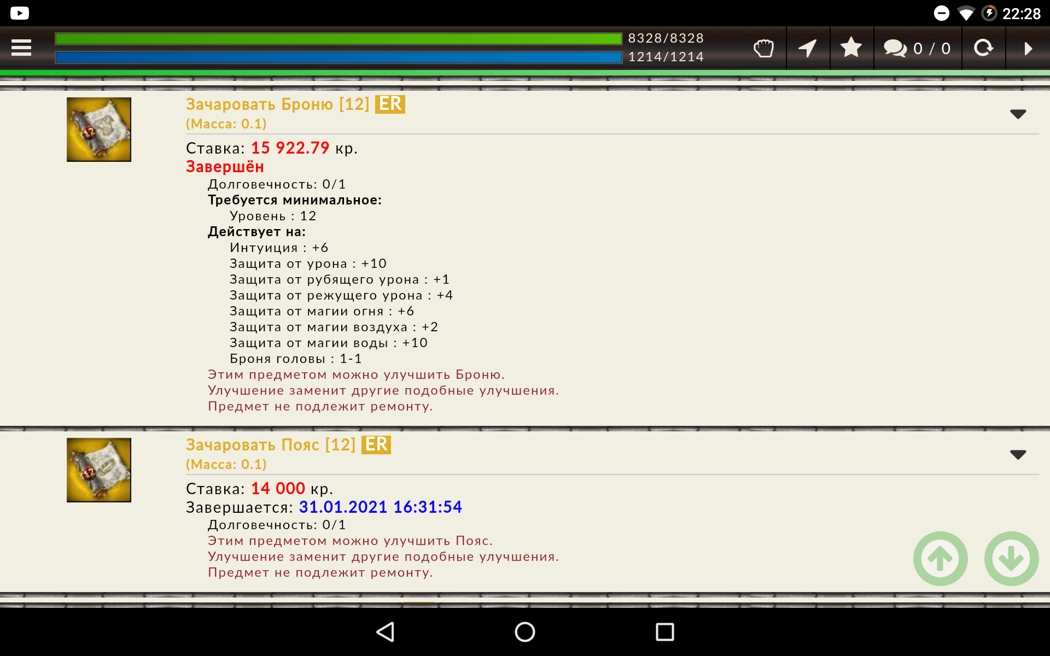The image size is (1050, 656).
Task: Refresh the page with reload icon
Action: (x=983, y=48)
